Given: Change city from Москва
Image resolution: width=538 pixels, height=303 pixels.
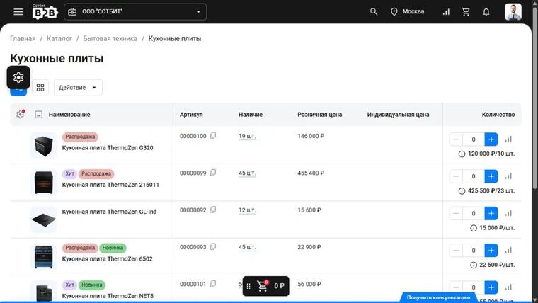Looking at the screenshot, I should [x=408, y=11].
